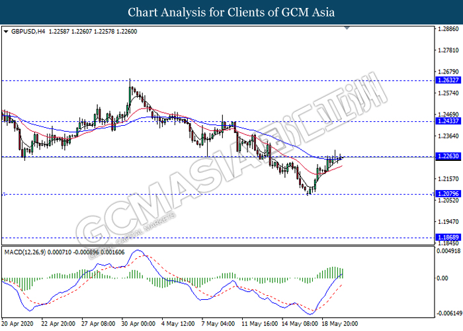The height and width of the screenshot is (331, 463).
Task: Click the 1.21570 price scale value
Action: coord(448,179)
